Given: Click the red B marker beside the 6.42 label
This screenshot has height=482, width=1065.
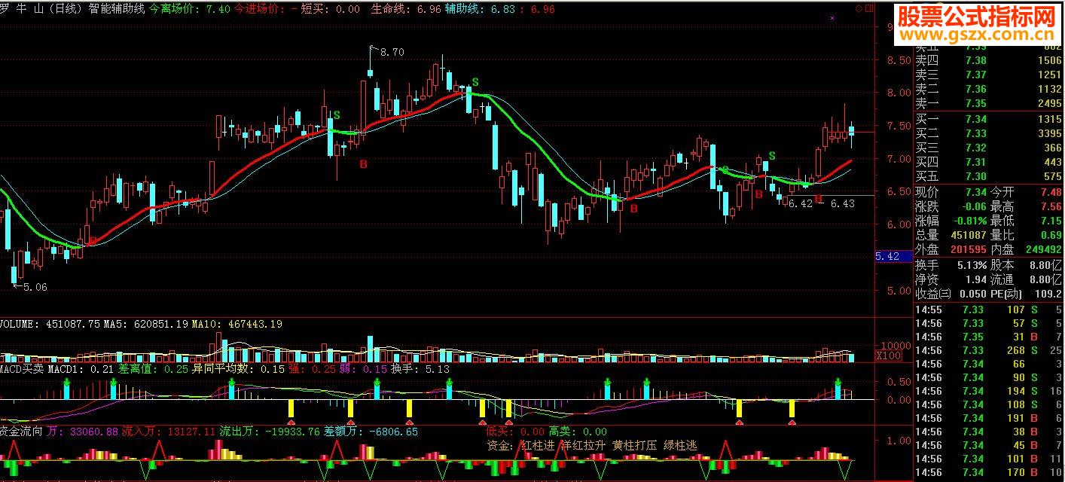Looking at the screenshot, I should tap(818, 197).
